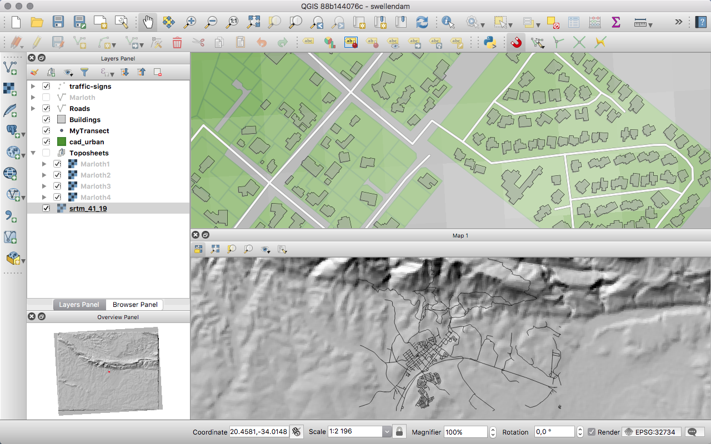Open the Help contents icon
The height and width of the screenshot is (444, 711).
701,22
